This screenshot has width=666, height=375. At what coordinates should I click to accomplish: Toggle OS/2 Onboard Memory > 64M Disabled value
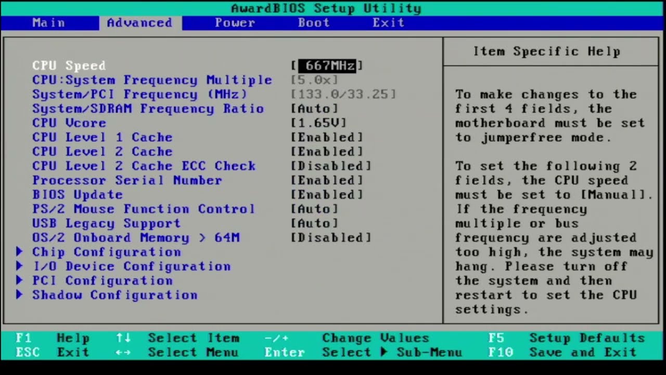click(331, 238)
